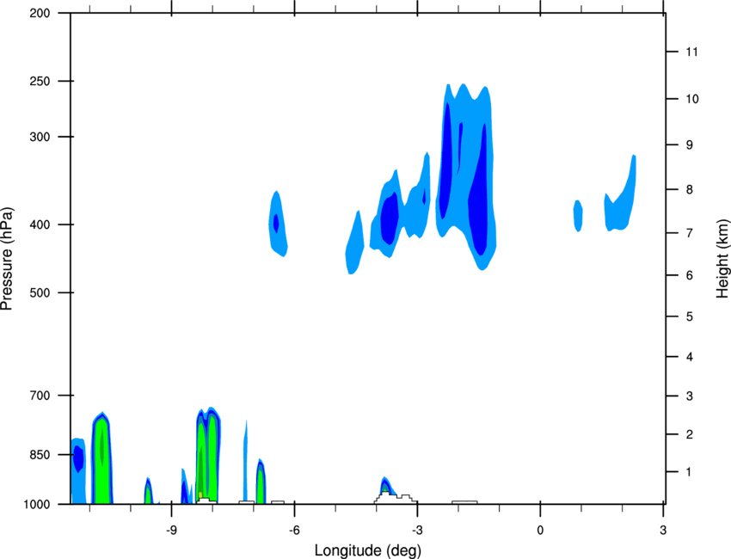Click the 'Pressure (hPa)' axis title
This screenshot has width=731, height=559.
[7, 259]
